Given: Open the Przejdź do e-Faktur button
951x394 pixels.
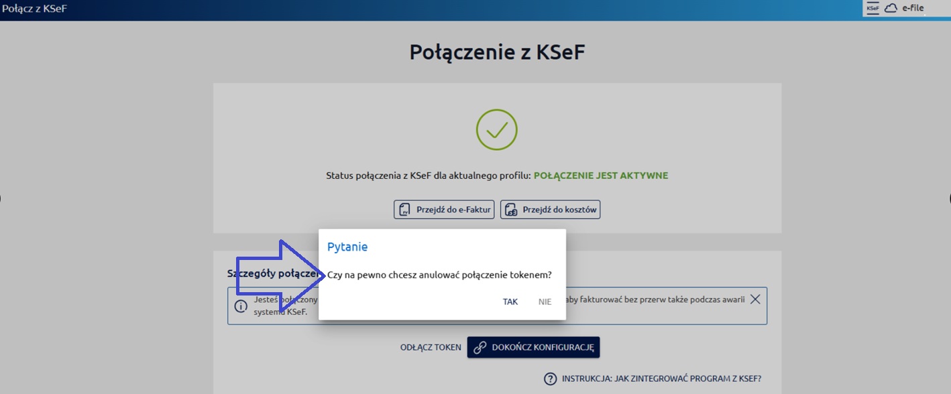Looking at the screenshot, I should pyautogui.click(x=444, y=210).
